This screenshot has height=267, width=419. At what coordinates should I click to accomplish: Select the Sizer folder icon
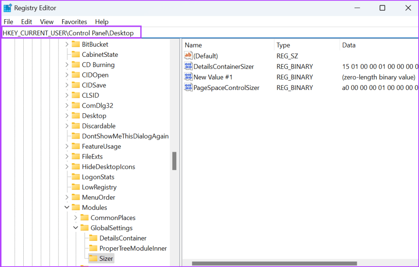tap(93, 258)
